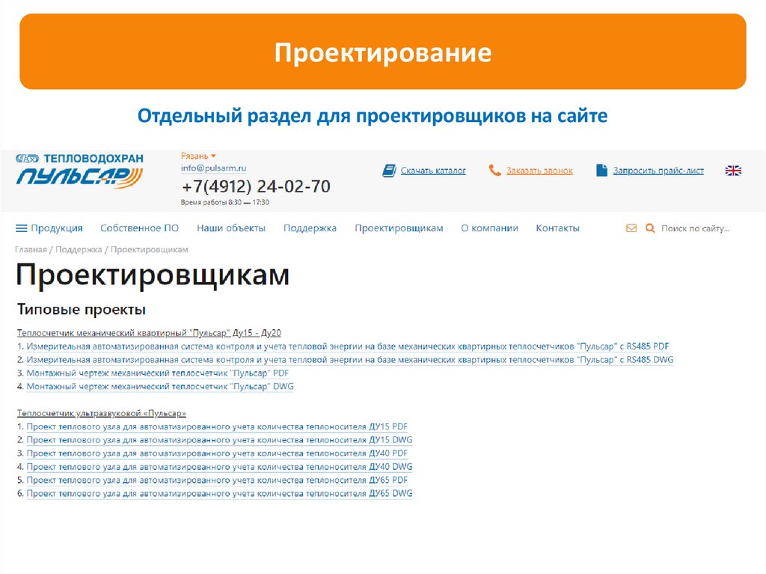Open the О компании menu item
Viewport: 766px width, 574px height.
pos(489,228)
